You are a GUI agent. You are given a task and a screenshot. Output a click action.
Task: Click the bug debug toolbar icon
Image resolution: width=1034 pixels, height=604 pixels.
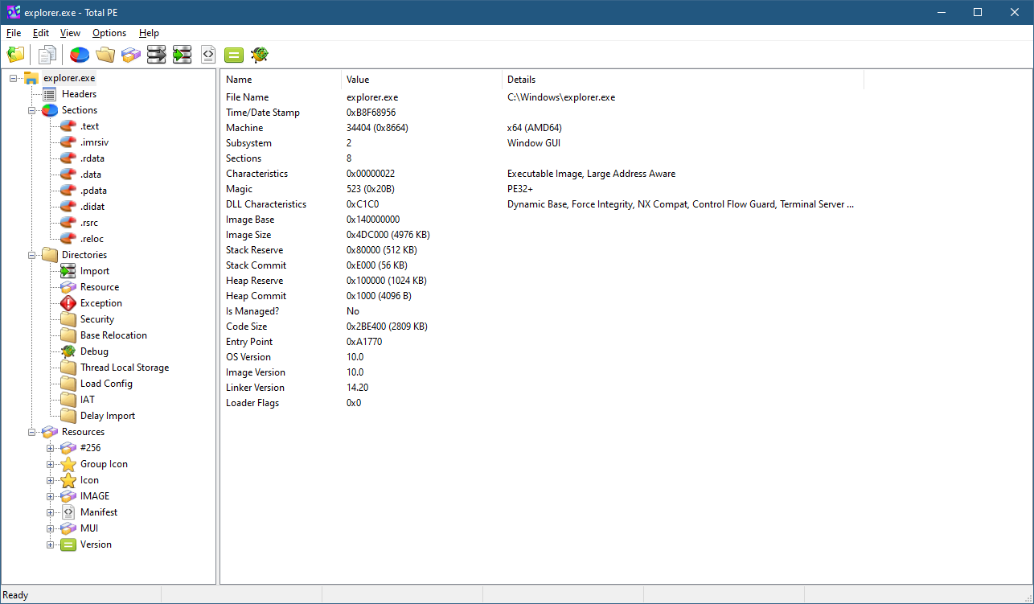(259, 55)
